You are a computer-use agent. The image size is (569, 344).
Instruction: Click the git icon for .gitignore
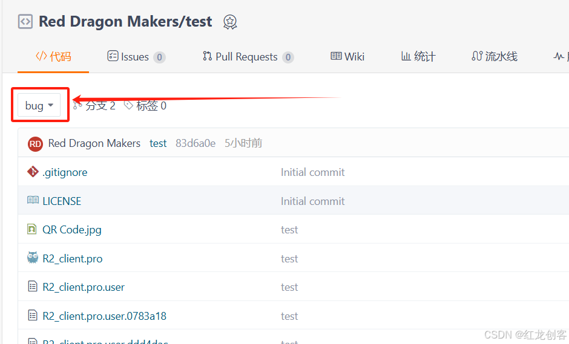[33, 172]
